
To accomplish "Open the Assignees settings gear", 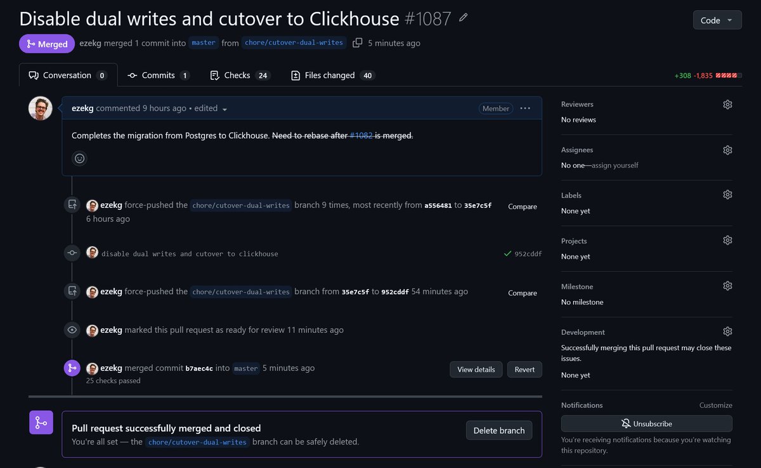I will [x=727, y=150].
